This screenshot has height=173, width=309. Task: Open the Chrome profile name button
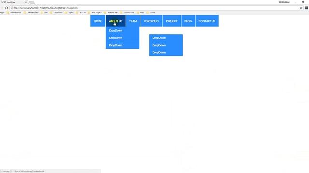pos(284,2)
